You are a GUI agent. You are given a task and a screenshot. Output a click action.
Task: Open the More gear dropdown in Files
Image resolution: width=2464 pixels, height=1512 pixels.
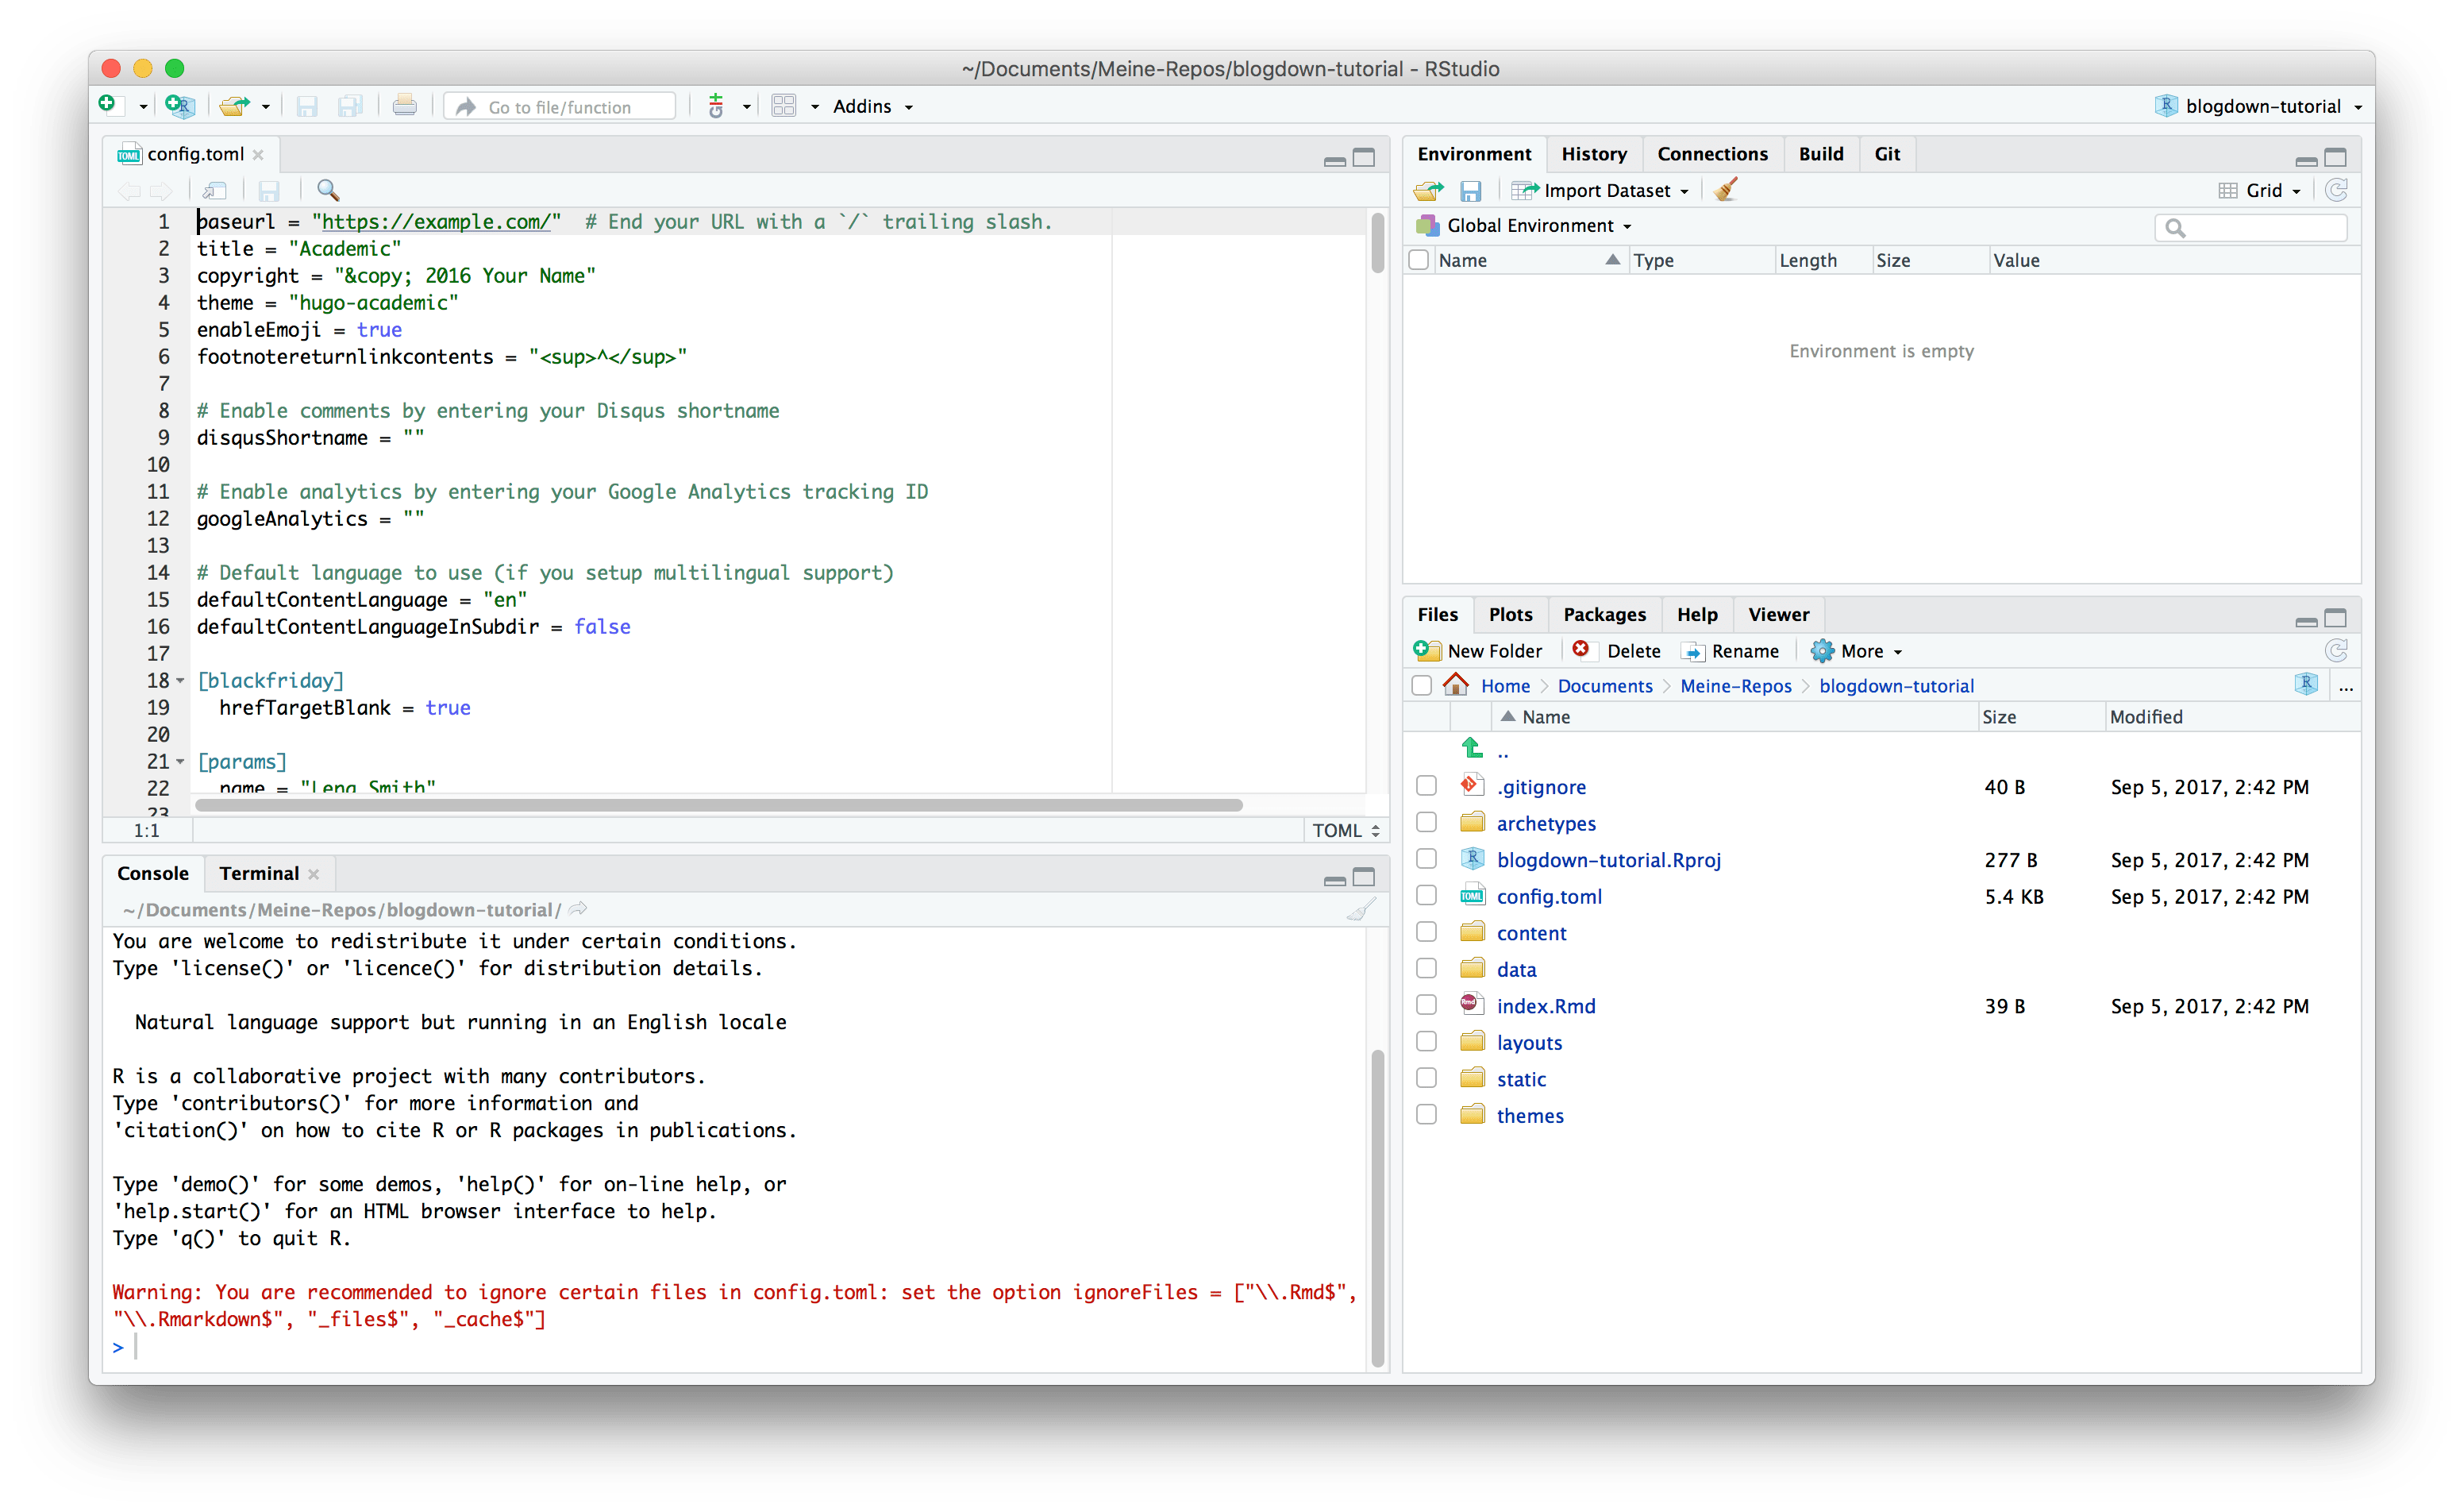[1858, 650]
